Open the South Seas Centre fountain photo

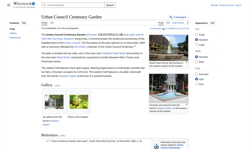click(168, 48)
